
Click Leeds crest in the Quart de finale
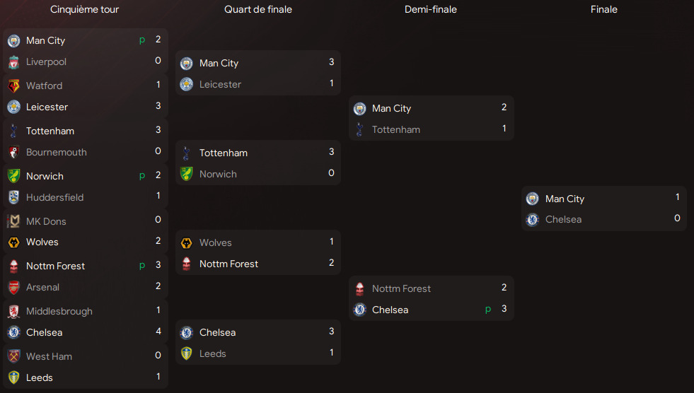(187, 353)
